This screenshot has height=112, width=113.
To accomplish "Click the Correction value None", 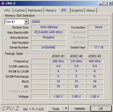I will click(x=99, y=27).
